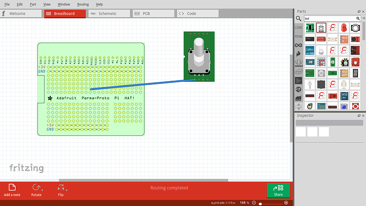Select the red LED part thumbnail

click(344, 28)
